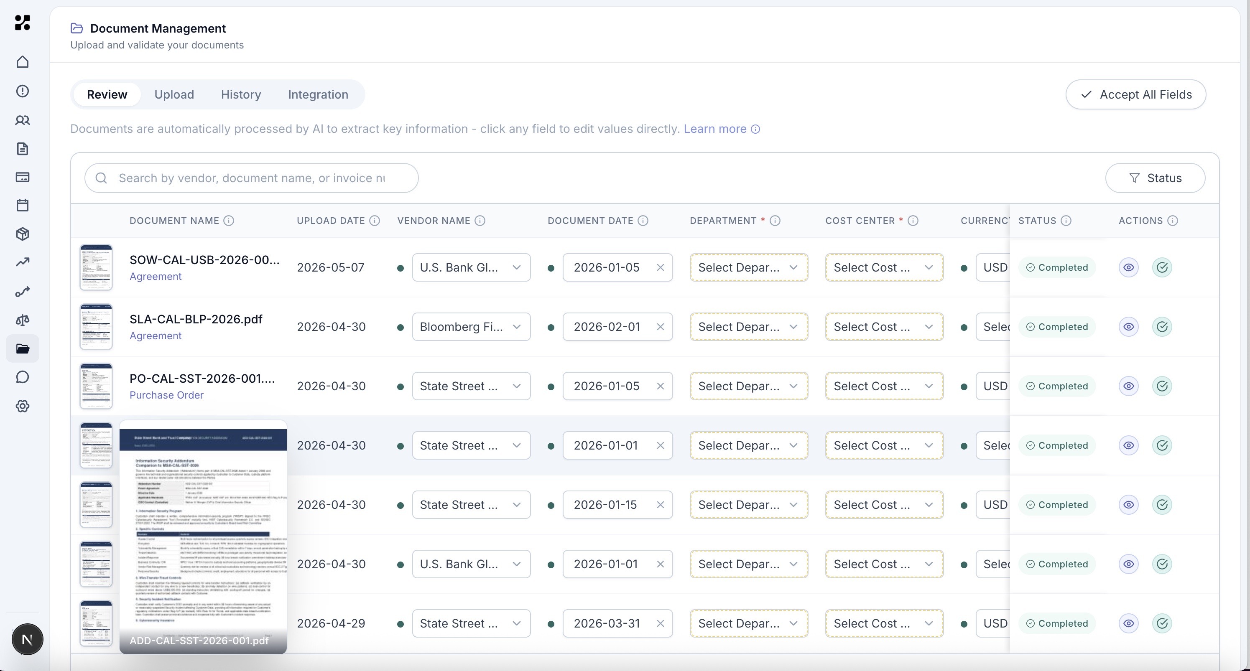View the 2026-01-15 row document with eye icon

[1129, 505]
